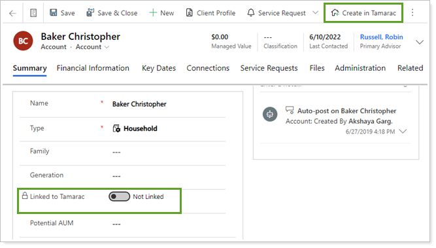Click the Household type entity icon

click(x=116, y=128)
